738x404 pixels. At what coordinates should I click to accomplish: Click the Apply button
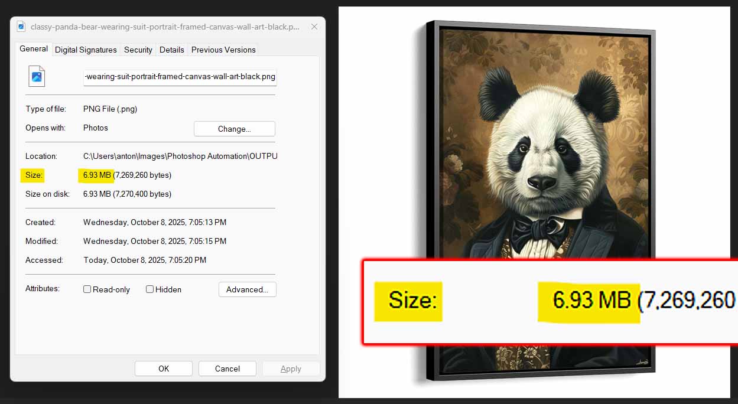point(291,368)
